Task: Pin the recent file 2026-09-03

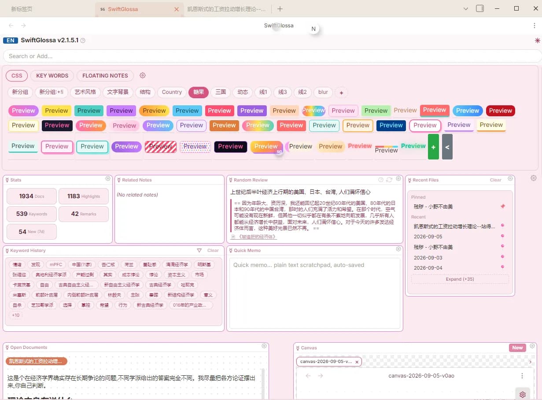Action: (503, 257)
